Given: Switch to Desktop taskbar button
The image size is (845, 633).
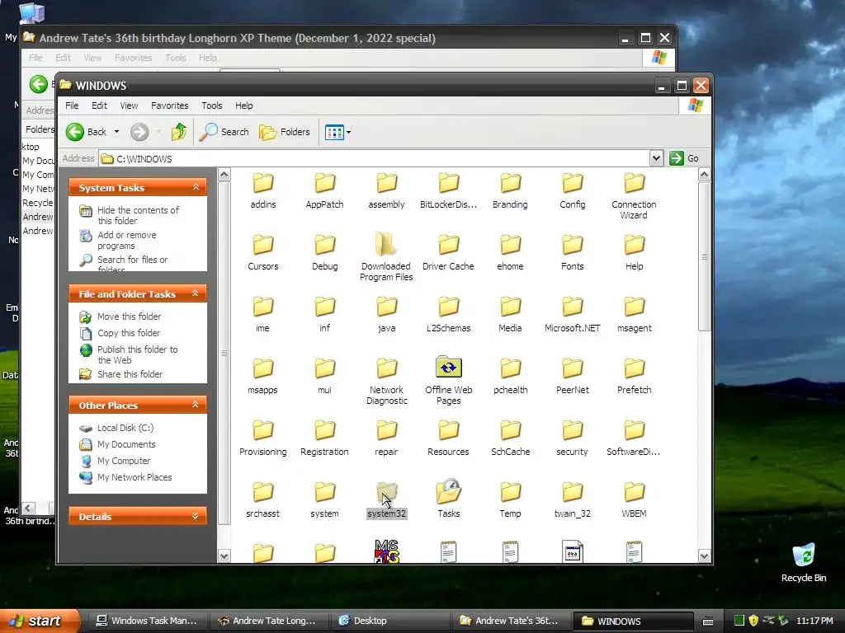Looking at the screenshot, I should tap(389, 621).
